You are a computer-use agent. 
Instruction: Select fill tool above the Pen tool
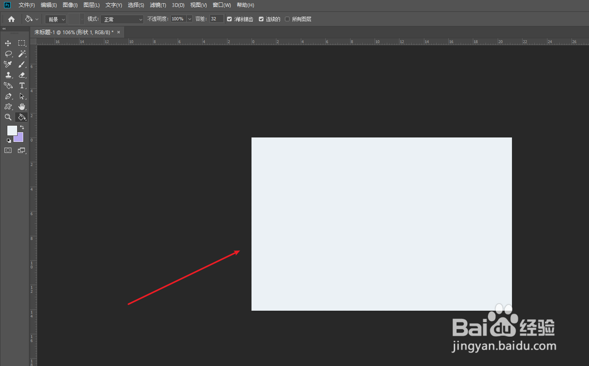coord(8,85)
